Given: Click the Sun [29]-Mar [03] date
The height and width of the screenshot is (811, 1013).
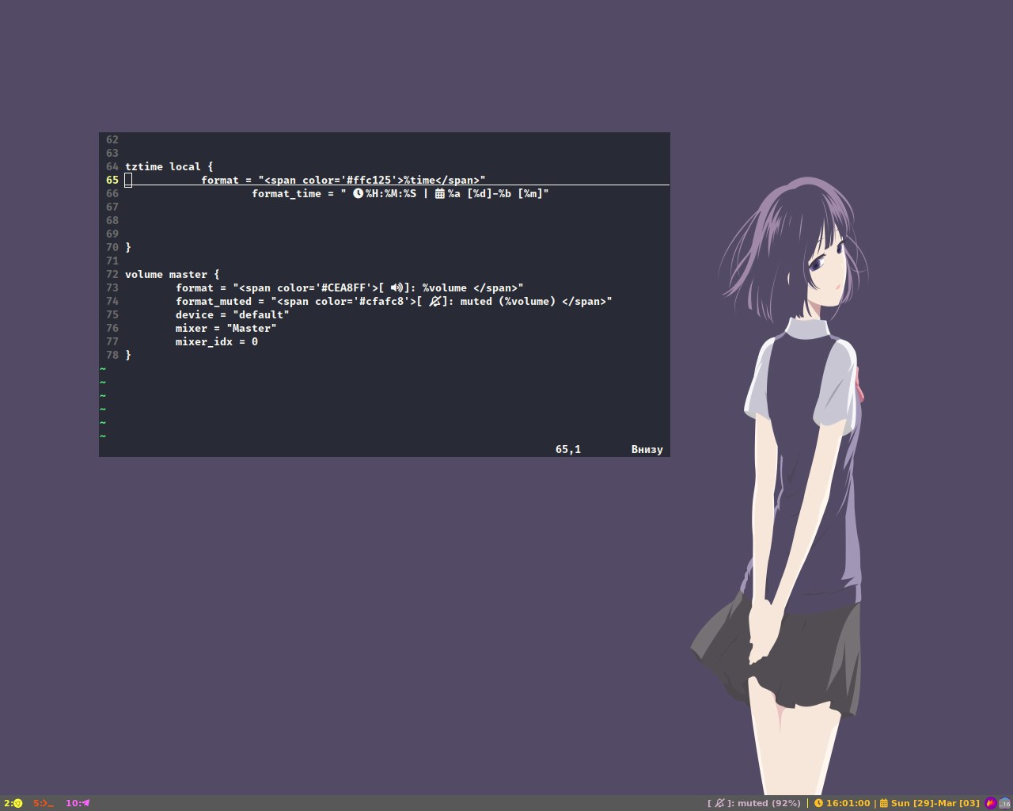Looking at the screenshot, I should click(935, 803).
